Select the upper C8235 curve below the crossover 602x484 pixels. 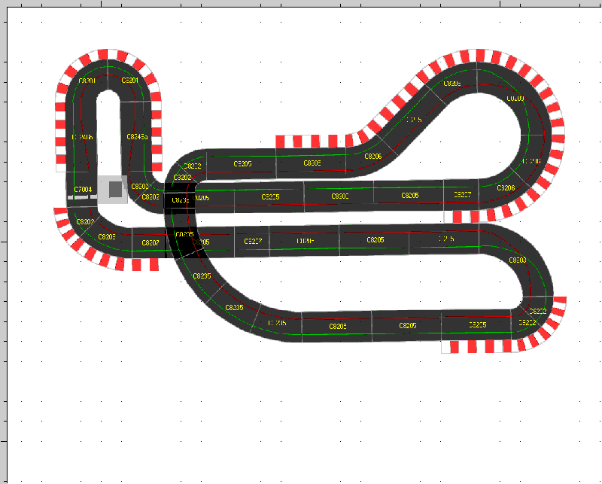coord(202,276)
